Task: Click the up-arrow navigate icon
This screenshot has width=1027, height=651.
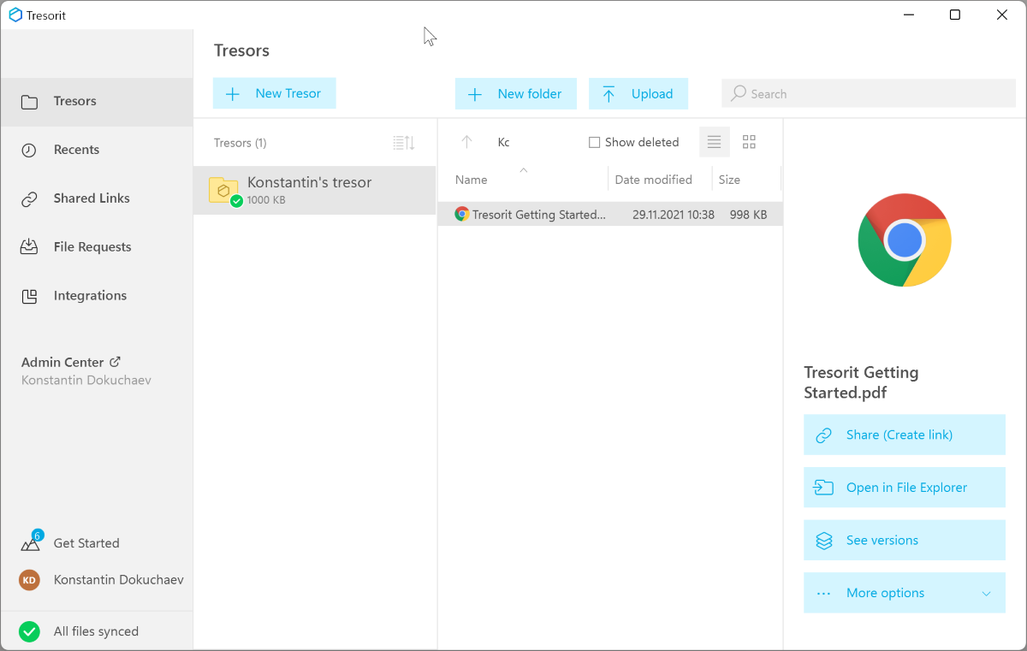Action: (x=466, y=142)
